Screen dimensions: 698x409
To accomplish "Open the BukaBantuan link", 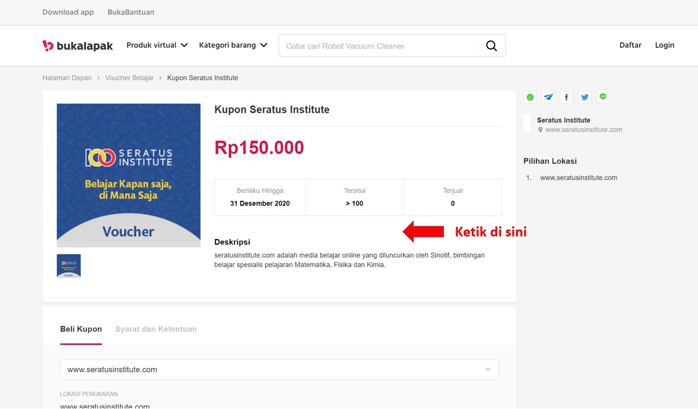I will coord(131,12).
